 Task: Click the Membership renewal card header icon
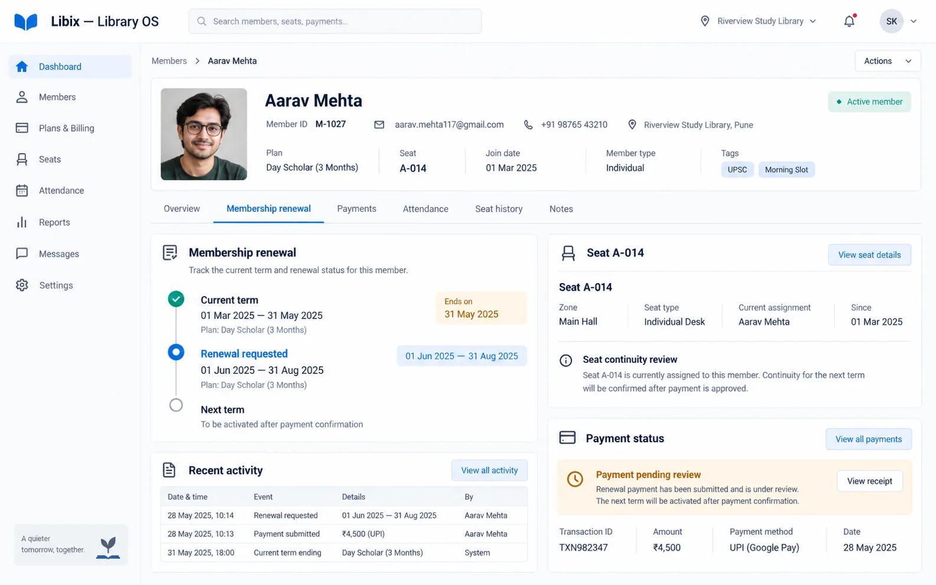[x=170, y=253]
